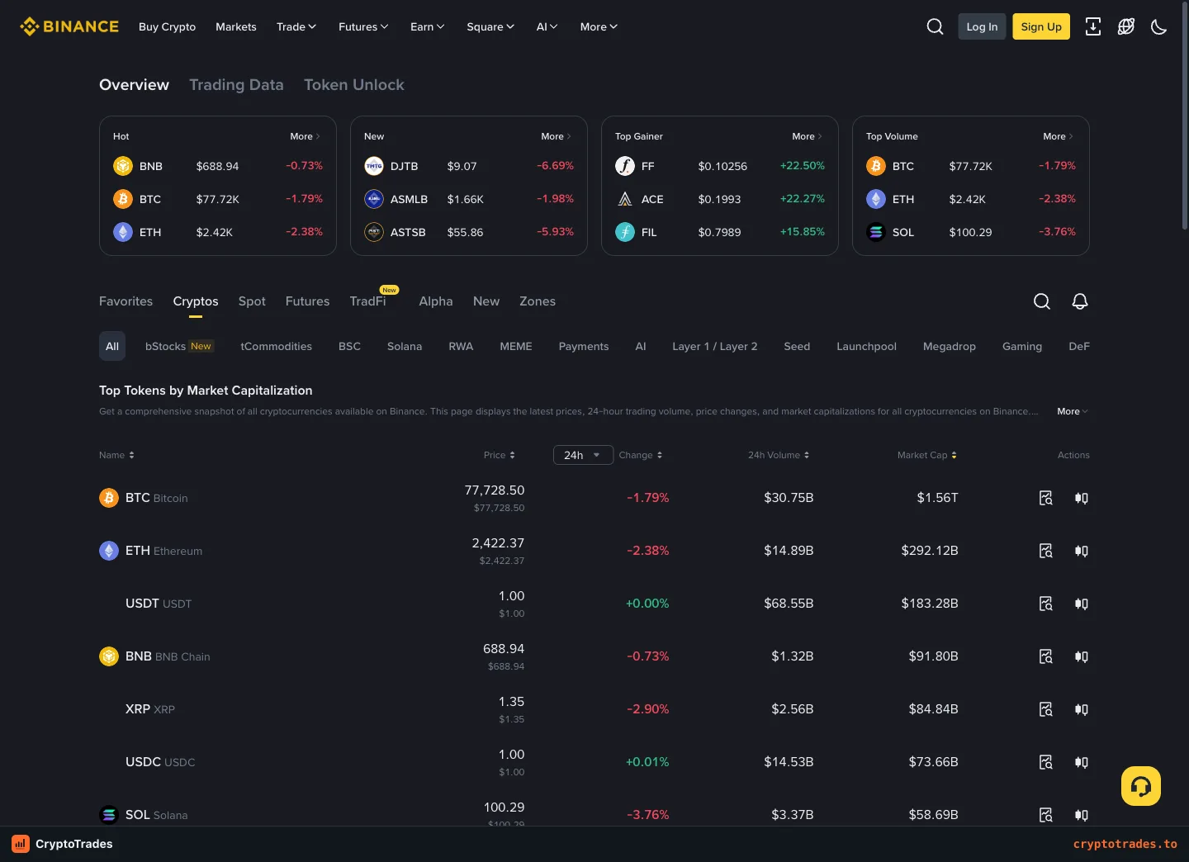Open the 24h timeframe dropdown
Image resolution: width=1189 pixels, height=862 pixels.
[583, 455]
